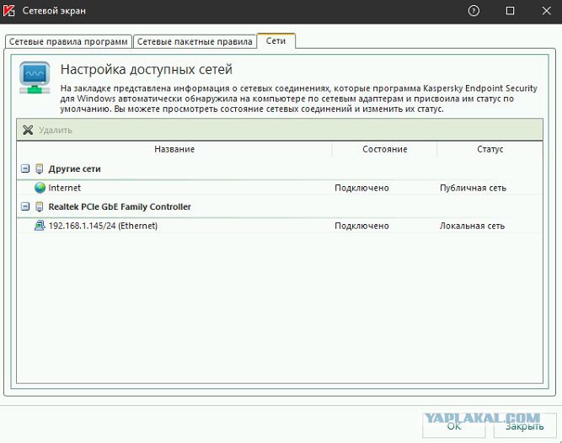Select the Другие сети group row
Screen dimensions: 562x443
280,168
